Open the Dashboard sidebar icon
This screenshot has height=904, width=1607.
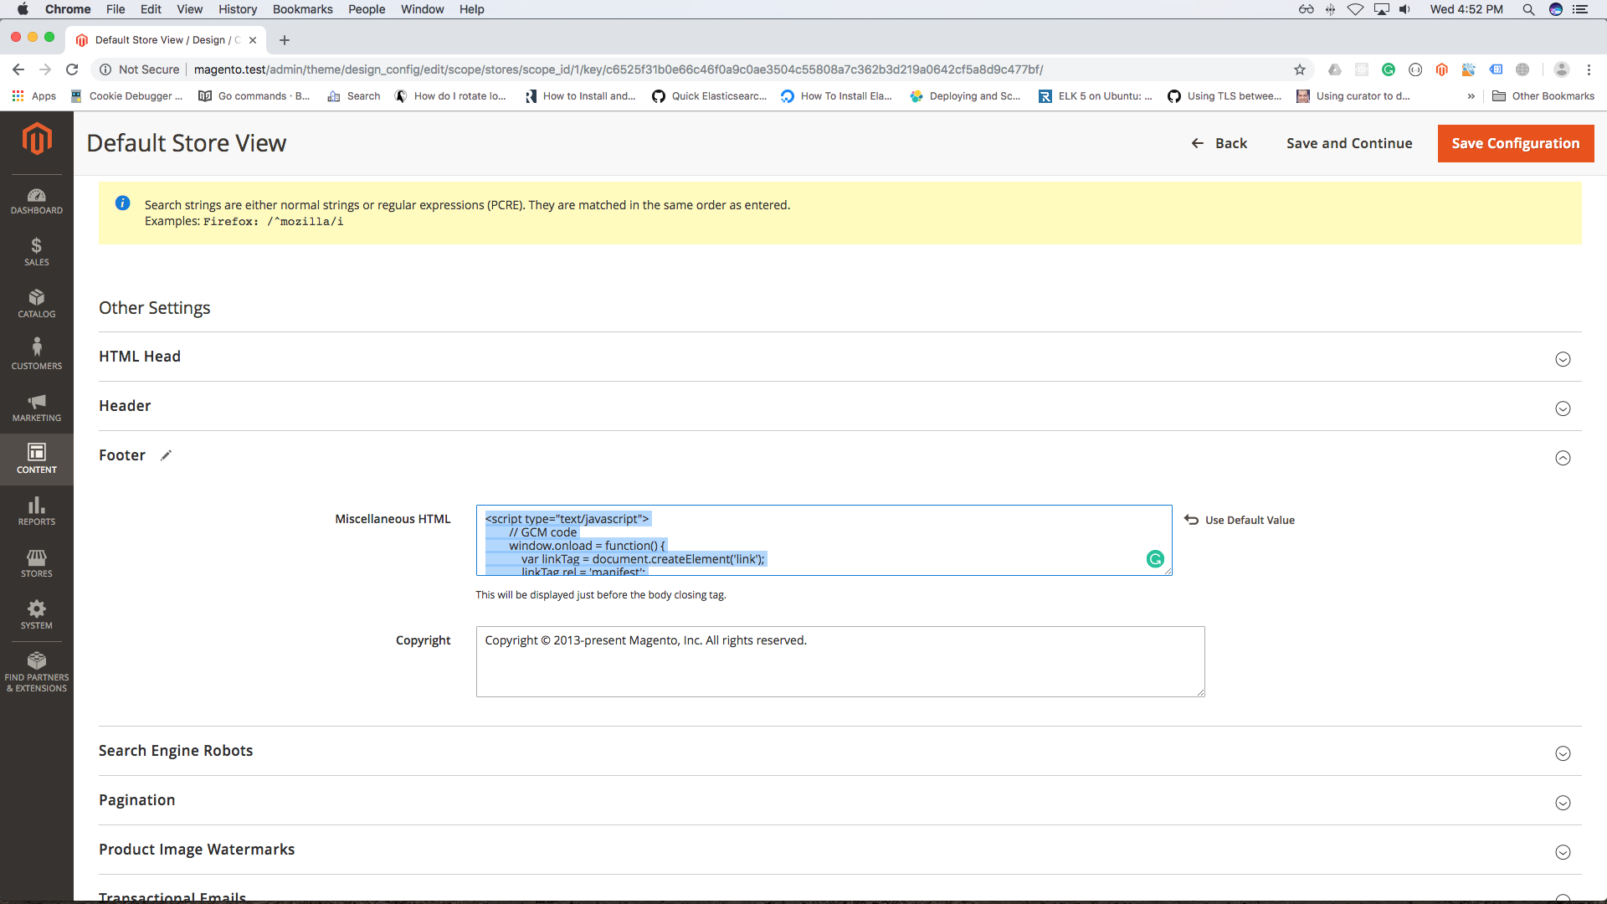click(36, 201)
